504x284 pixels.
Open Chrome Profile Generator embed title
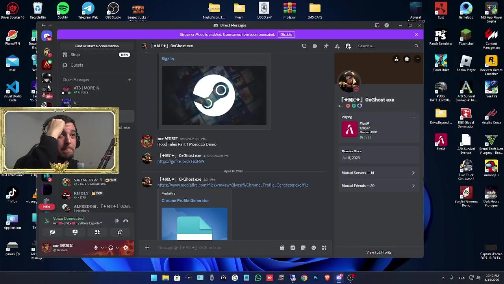click(x=185, y=200)
